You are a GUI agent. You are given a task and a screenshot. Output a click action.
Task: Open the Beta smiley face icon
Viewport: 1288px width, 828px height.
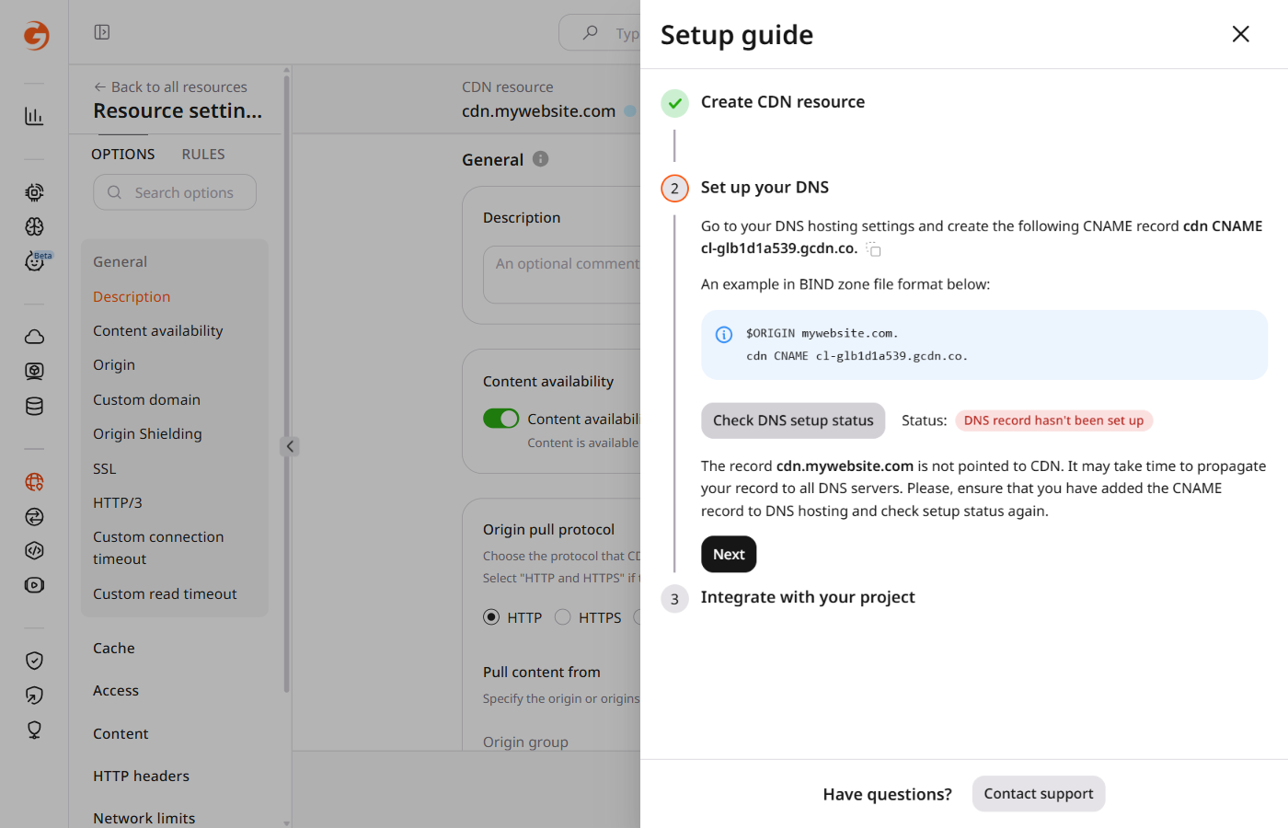pyautogui.click(x=35, y=261)
